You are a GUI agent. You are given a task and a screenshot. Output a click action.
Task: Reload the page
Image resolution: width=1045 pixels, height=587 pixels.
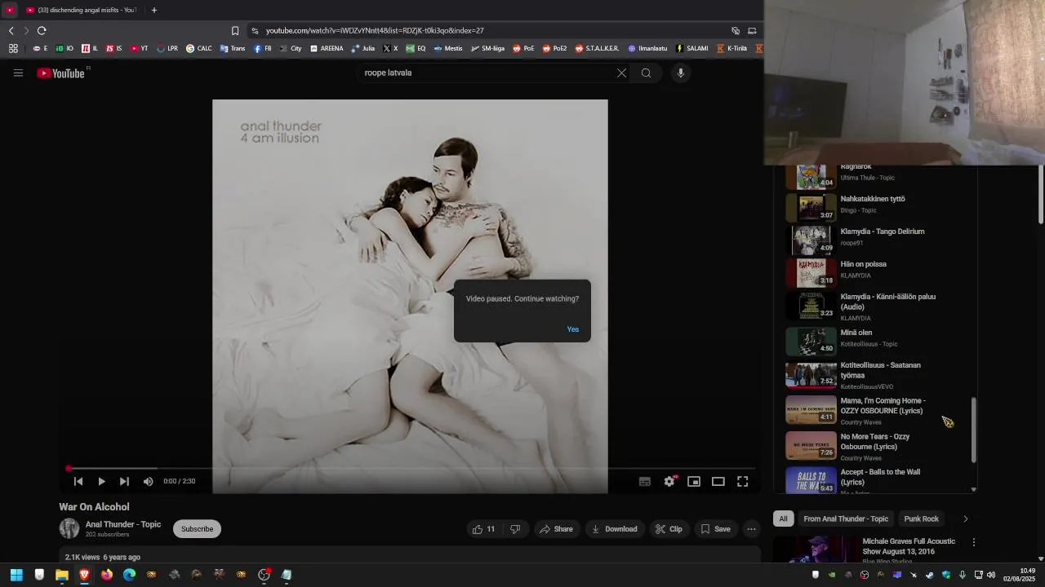tap(42, 31)
